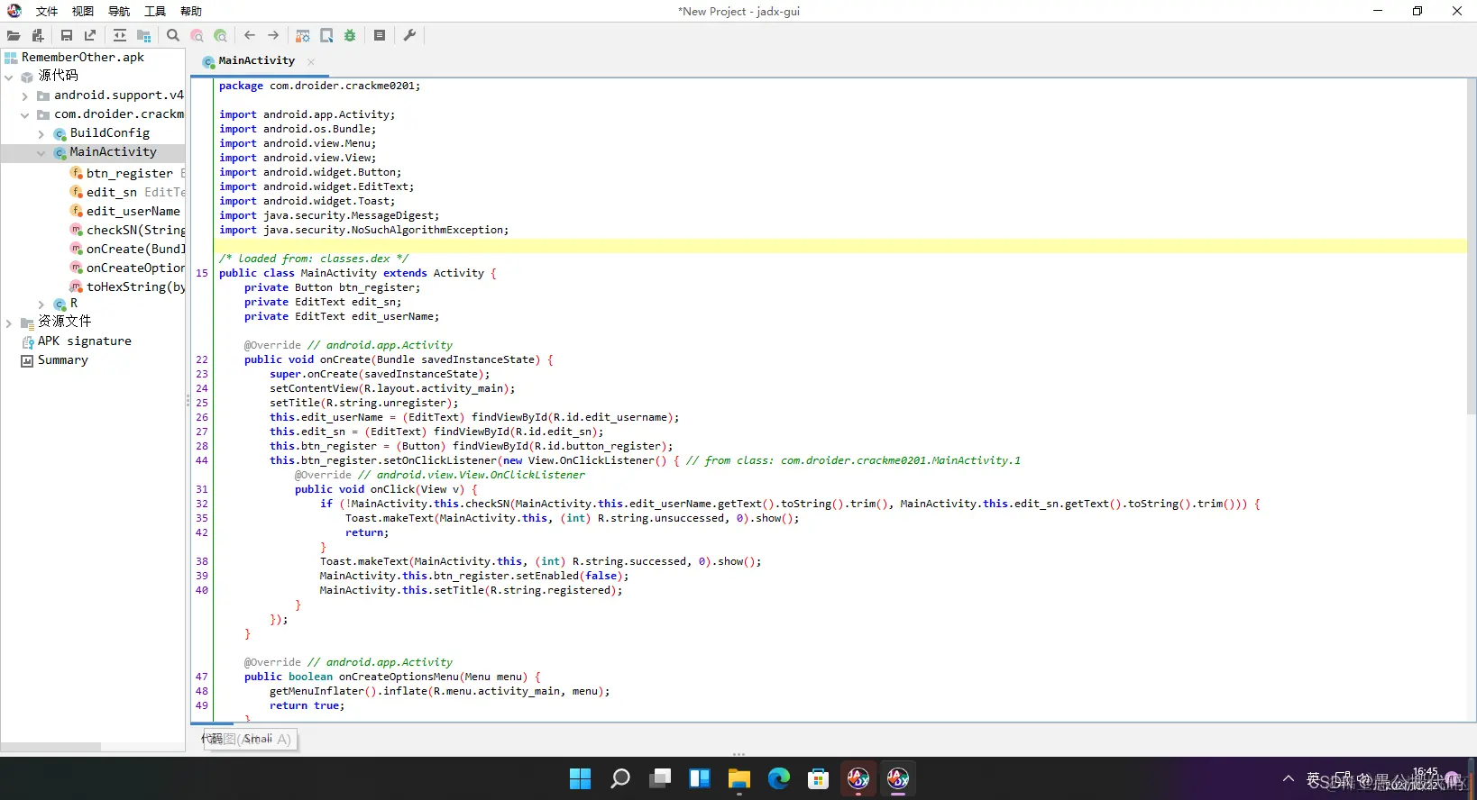Image resolution: width=1477 pixels, height=800 pixels.
Task: Save project with the floppy disk icon
Action: click(x=67, y=35)
